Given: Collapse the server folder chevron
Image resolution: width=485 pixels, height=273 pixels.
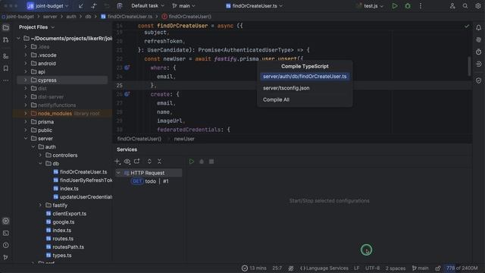Looking at the screenshot, I should tap(26, 138).
